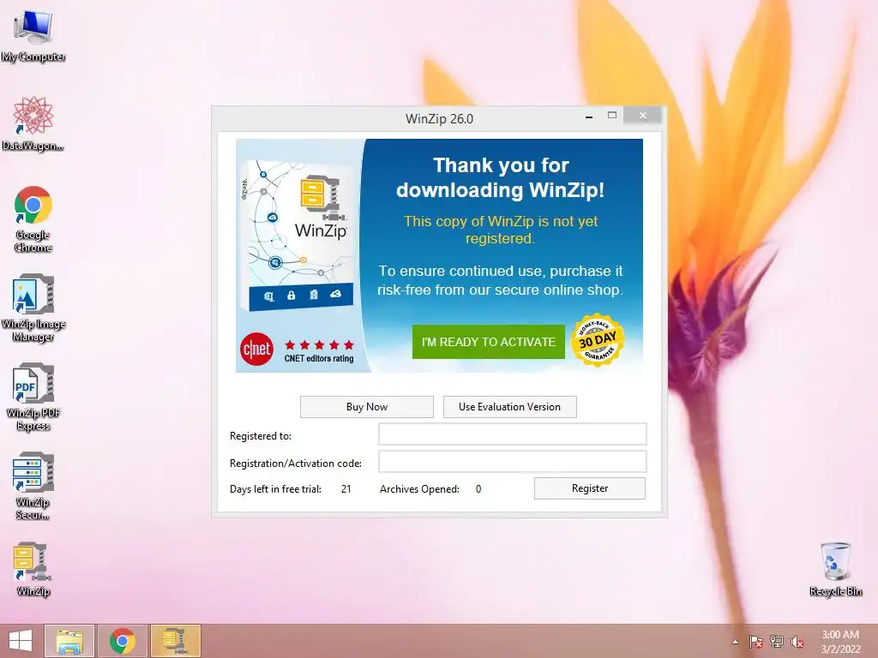
Task: Click the Buy Now button
Action: (x=367, y=407)
